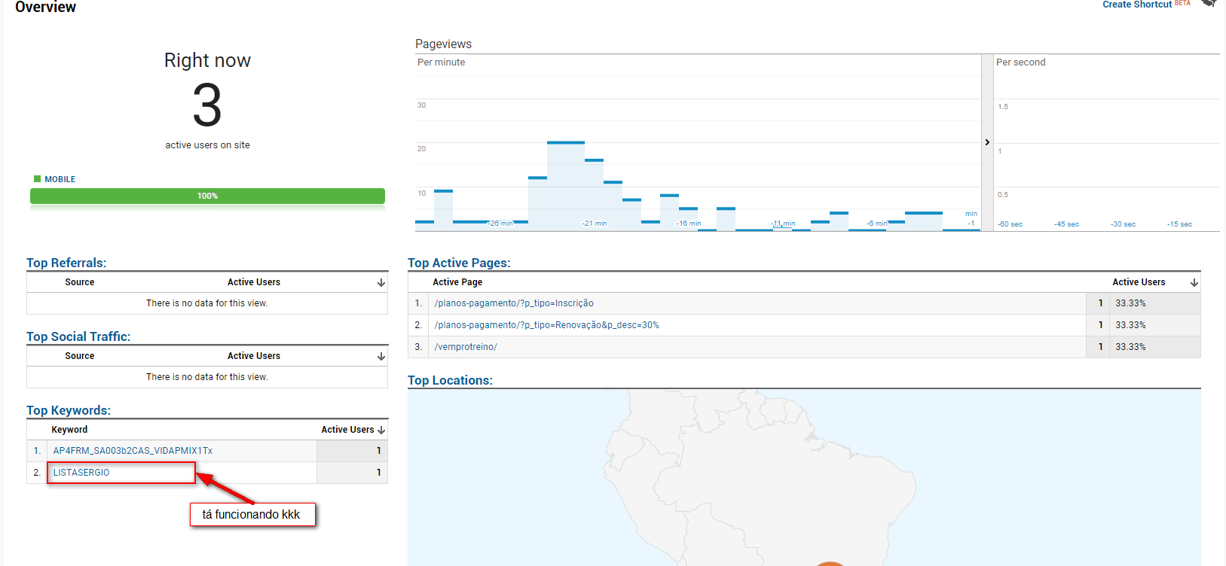
Task: Click the Overview page heading
Action: pos(45,7)
